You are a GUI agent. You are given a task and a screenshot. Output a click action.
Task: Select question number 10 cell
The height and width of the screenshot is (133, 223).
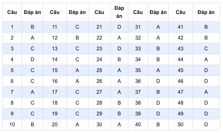[12, 125]
